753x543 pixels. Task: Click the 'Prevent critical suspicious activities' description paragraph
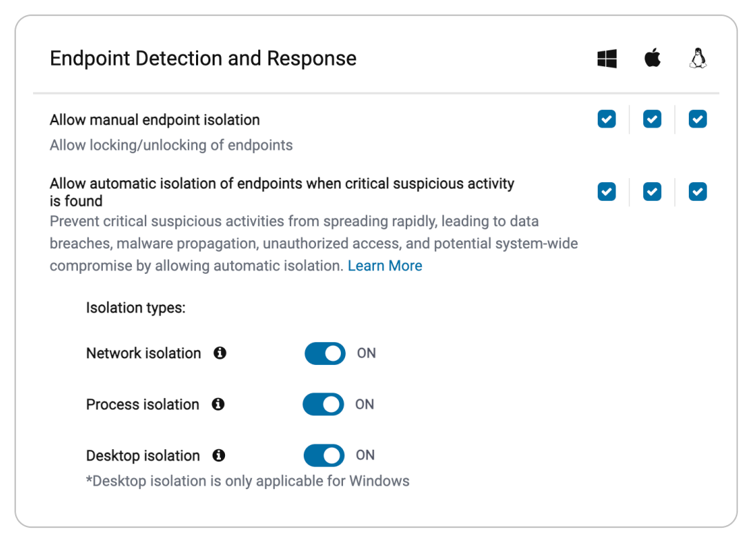click(314, 244)
